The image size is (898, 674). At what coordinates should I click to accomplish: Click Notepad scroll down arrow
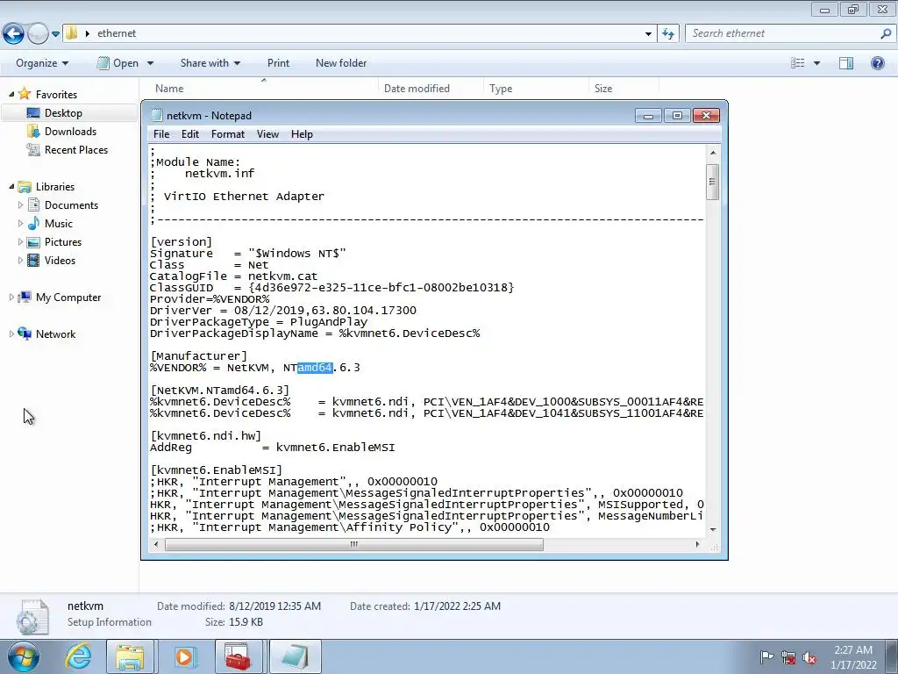[x=712, y=529]
